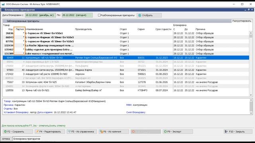Select row L-Тироксин тб 50мкг бл N50x1

click(126, 33)
